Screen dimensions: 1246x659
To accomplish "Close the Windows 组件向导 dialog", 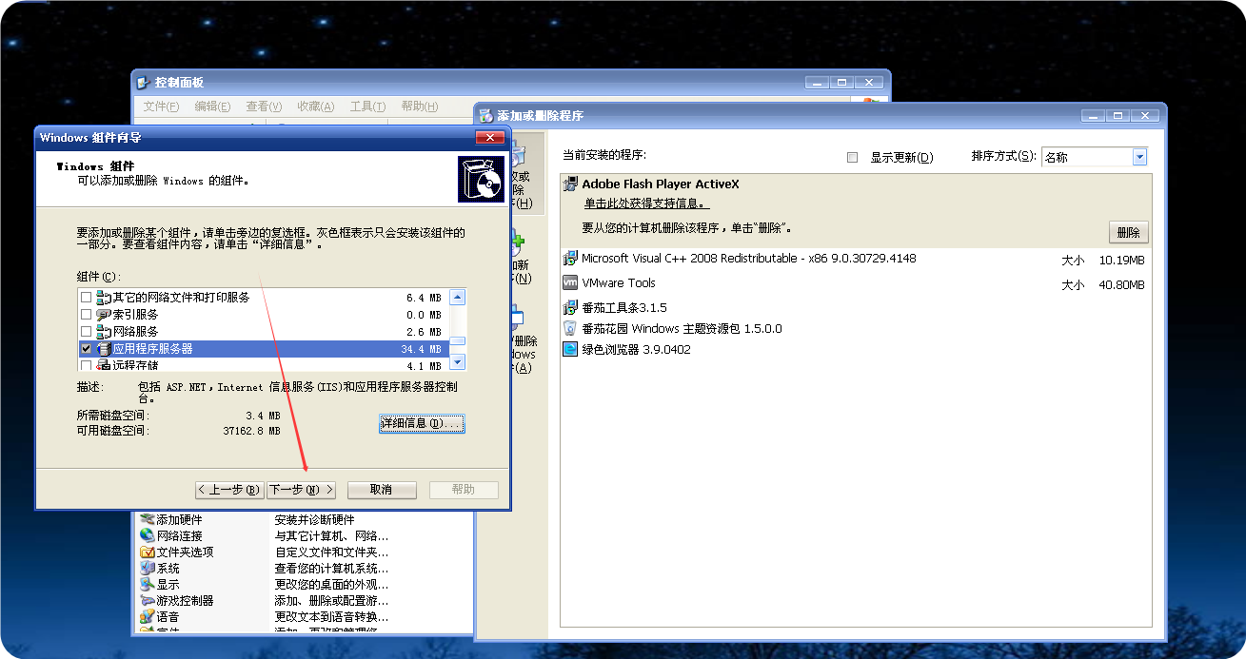I will click(492, 138).
